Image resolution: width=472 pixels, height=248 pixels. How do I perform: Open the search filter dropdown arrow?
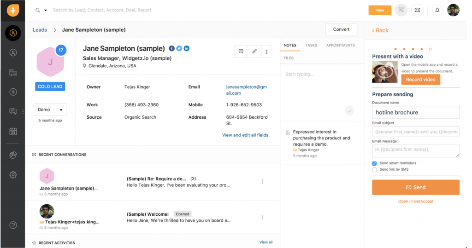click(x=46, y=10)
